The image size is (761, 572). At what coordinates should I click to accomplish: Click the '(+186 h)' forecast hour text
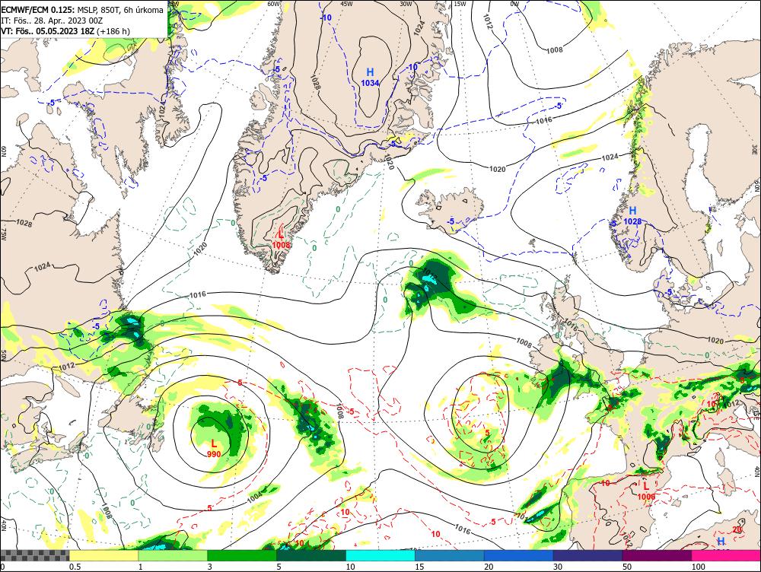[113, 31]
